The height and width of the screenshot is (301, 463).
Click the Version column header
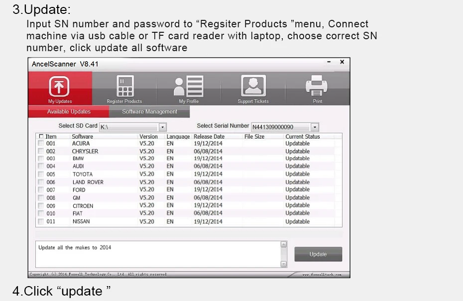click(148, 137)
